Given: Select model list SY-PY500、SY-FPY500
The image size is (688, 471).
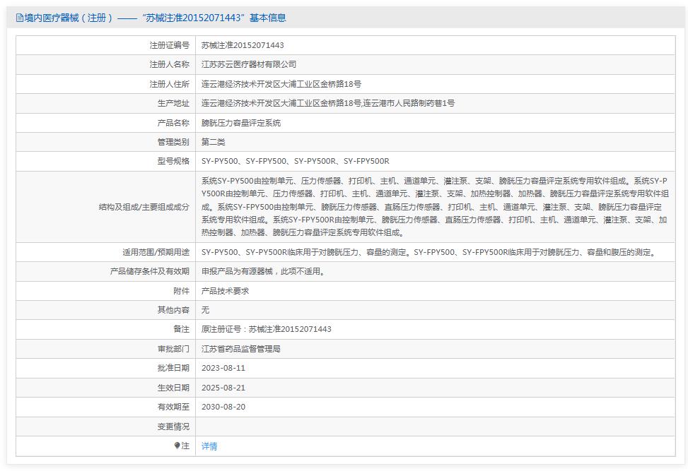Looking at the screenshot, I should pyautogui.click(x=296, y=161).
